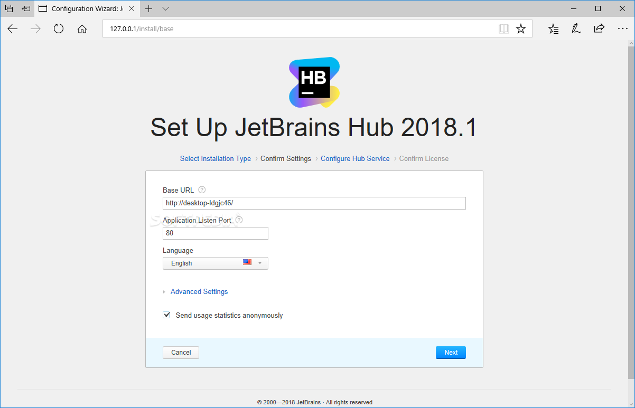This screenshot has height=408, width=635.
Task: Select the Confirm Settings step
Action: (x=286, y=158)
